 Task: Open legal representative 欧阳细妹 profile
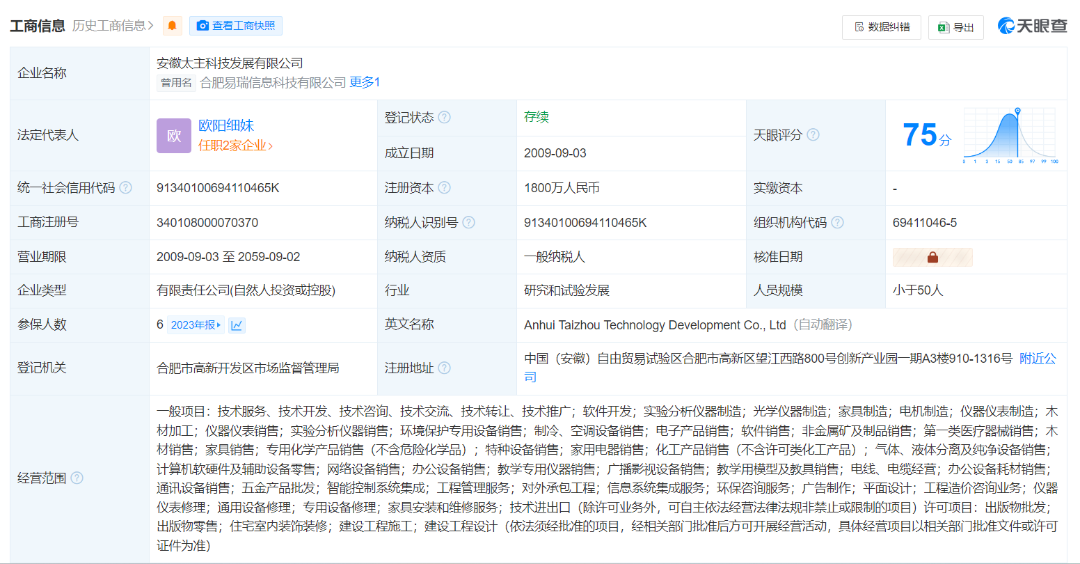click(226, 125)
